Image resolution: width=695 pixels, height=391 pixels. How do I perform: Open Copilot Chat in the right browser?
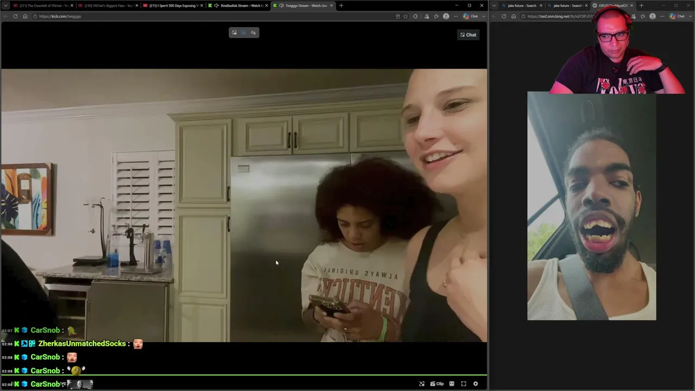point(678,16)
